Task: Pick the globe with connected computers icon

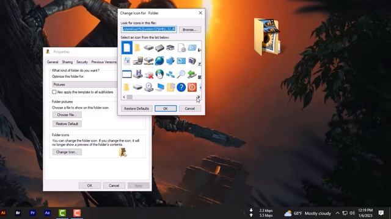Action: [170, 61]
